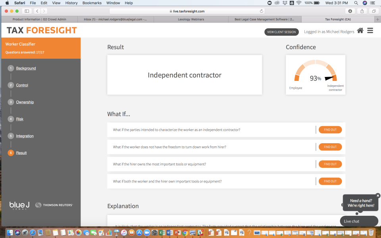381x238 pixels.
Task: Open Safari downloads button
Action: tap(350, 11)
